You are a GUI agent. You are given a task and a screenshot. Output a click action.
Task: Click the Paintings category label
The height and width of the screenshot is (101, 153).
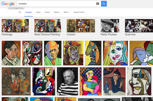7,35
